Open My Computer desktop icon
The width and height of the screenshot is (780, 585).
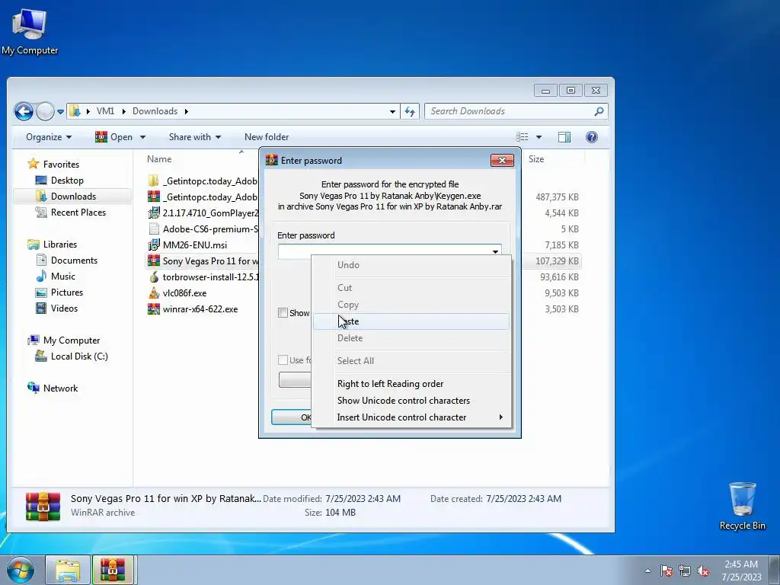click(30, 32)
